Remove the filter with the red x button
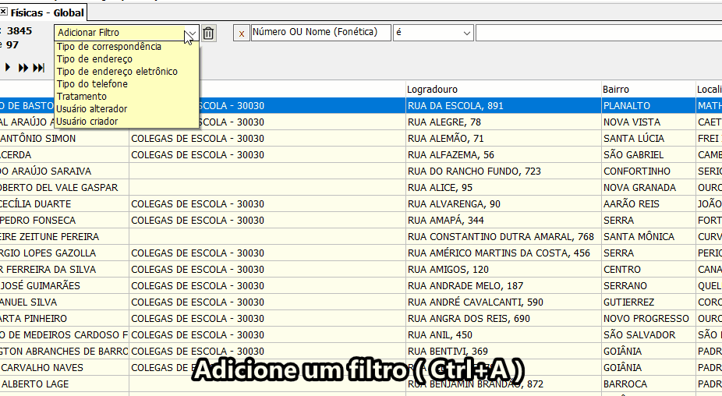The image size is (722, 396). pyautogui.click(x=241, y=33)
